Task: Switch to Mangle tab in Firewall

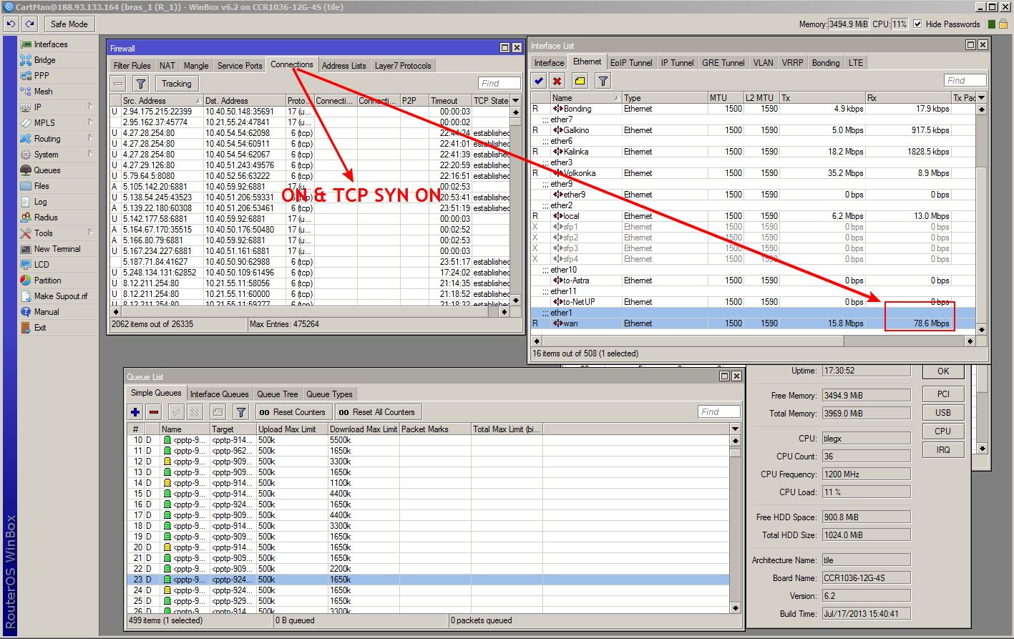Action: click(196, 66)
